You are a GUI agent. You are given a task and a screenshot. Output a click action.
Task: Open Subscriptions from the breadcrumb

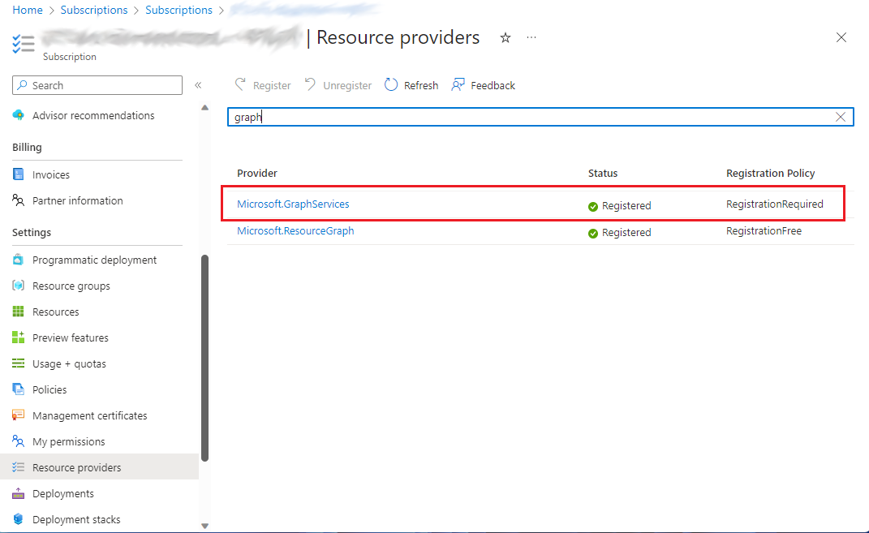tap(94, 10)
